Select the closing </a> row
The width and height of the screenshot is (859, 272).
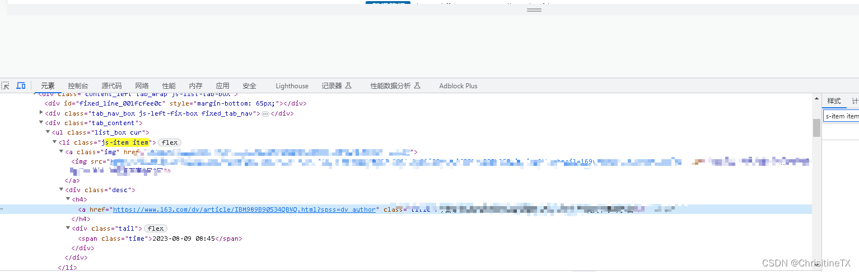406,180
